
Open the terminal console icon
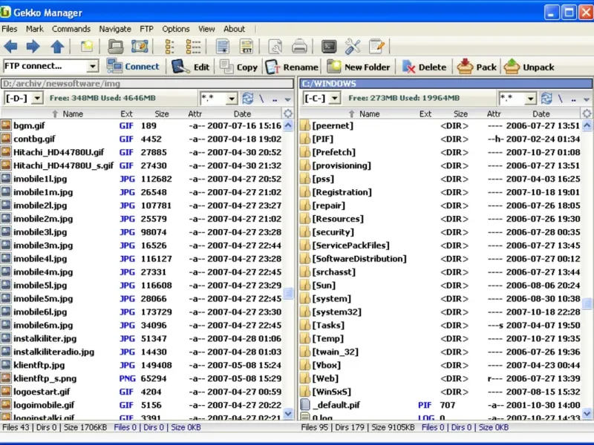[329, 47]
